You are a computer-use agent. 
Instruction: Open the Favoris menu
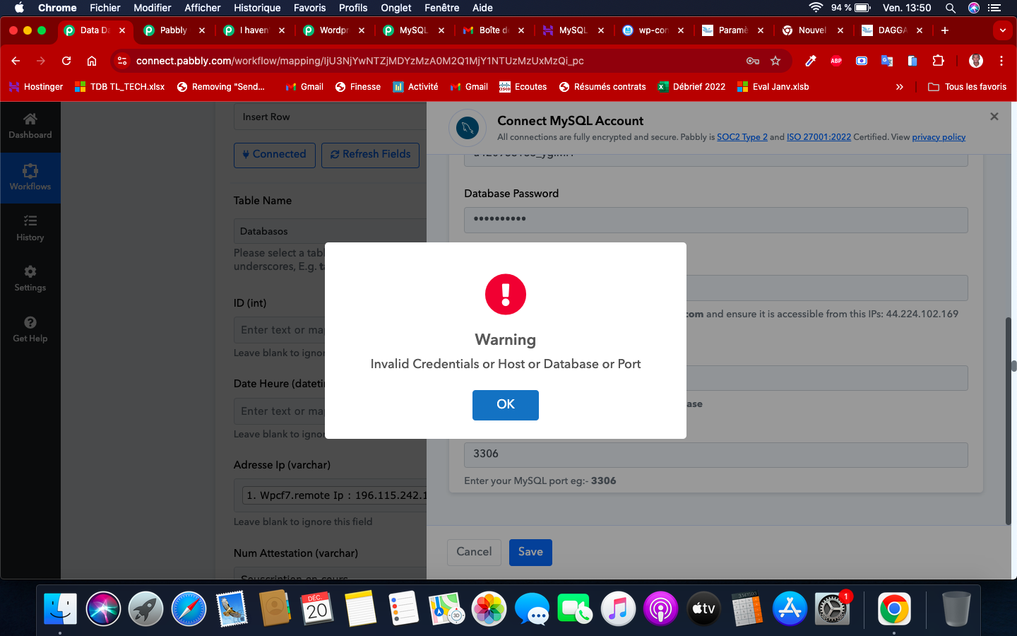[310, 8]
